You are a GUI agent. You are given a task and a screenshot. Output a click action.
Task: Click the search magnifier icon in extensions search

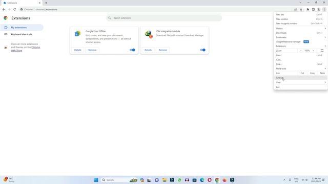pyautogui.click(x=109, y=18)
